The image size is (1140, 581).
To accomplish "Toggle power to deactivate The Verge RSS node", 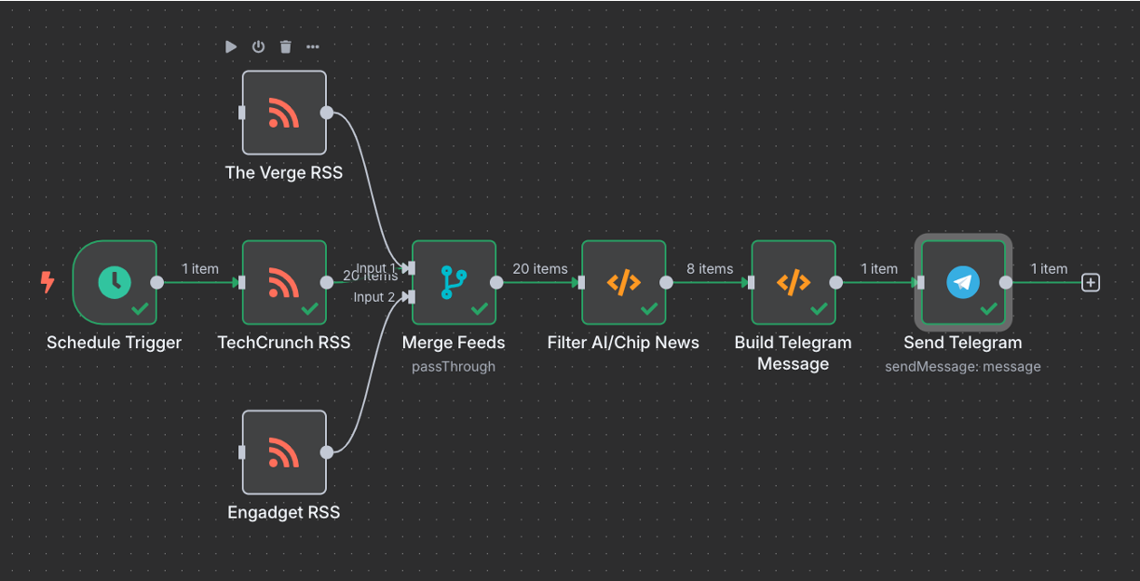I will [x=258, y=47].
